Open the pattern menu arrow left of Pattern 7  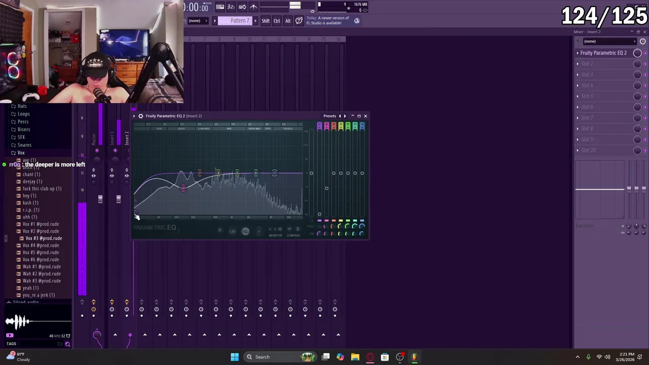pos(214,21)
